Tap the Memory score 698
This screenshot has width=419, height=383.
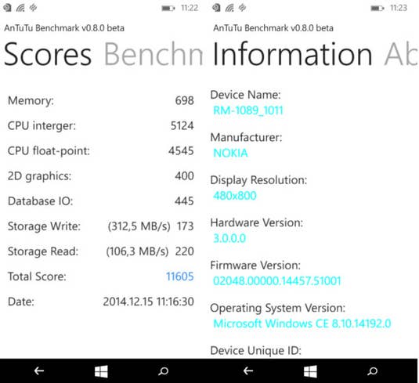[184, 100]
